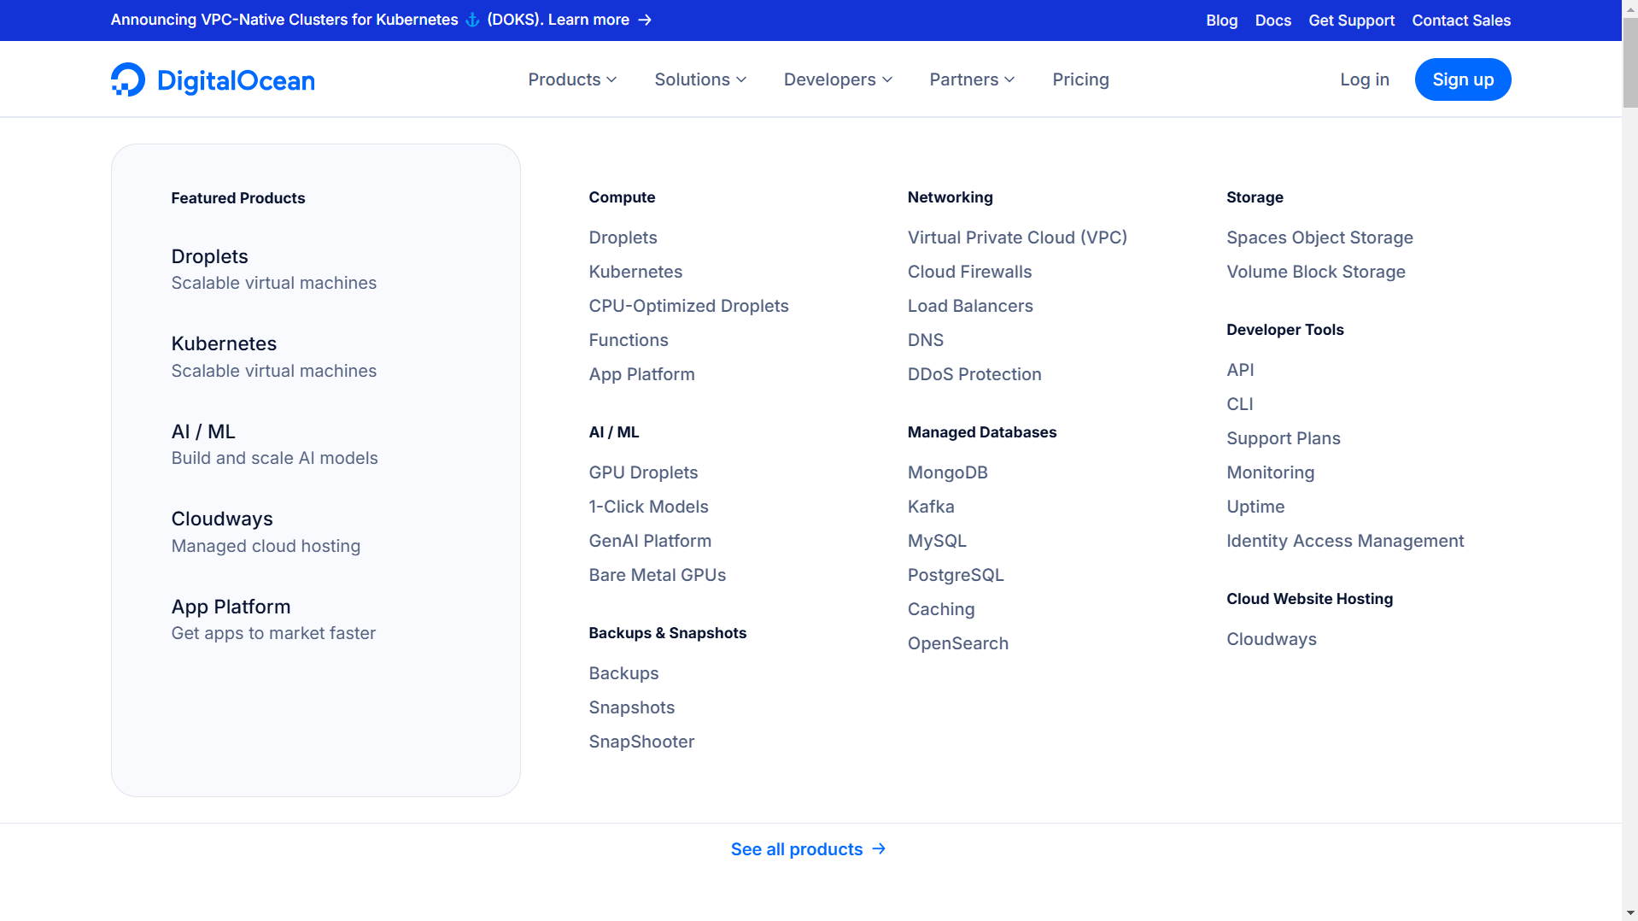This screenshot has height=921, width=1638.
Task: Select Droplets under Compute
Action: (x=623, y=238)
